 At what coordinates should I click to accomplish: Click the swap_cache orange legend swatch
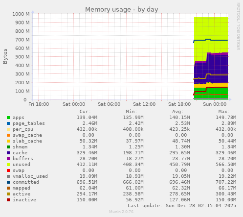tap(8, 135)
